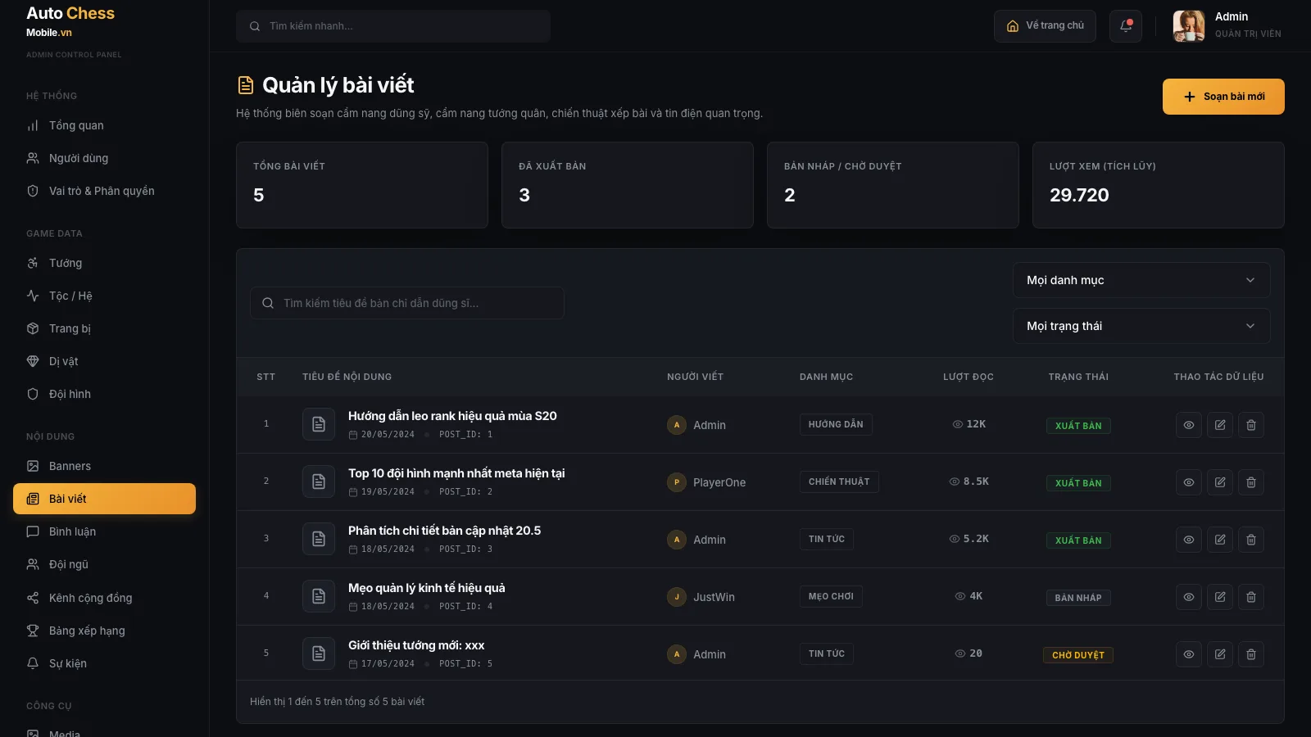Open "Tổng quan" in the sidebar

(x=104, y=125)
